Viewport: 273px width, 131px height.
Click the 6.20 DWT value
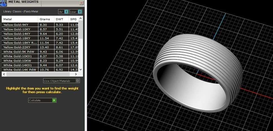pyautogui.click(x=59, y=34)
